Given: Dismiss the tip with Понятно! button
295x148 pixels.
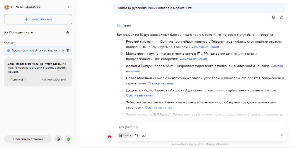Looking at the screenshot, I should coord(17,79).
